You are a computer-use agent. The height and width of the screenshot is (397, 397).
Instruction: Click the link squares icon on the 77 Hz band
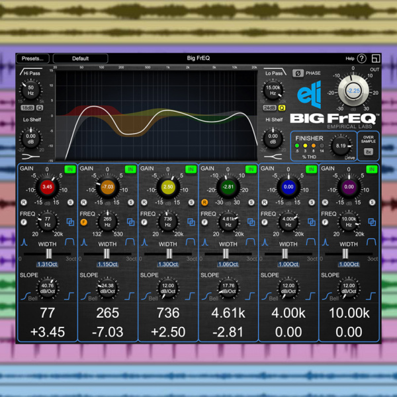point(70,222)
